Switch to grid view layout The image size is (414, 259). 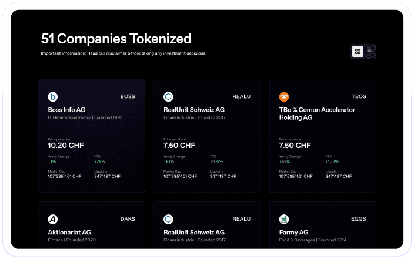tap(358, 52)
